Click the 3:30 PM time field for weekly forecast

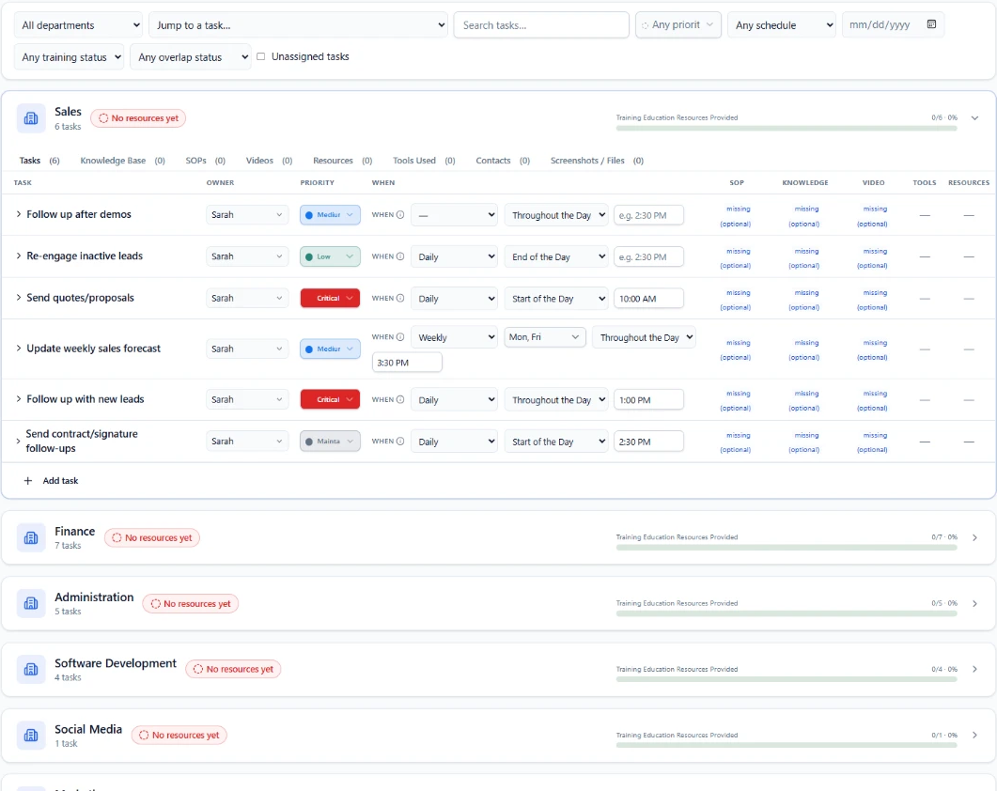click(x=407, y=363)
